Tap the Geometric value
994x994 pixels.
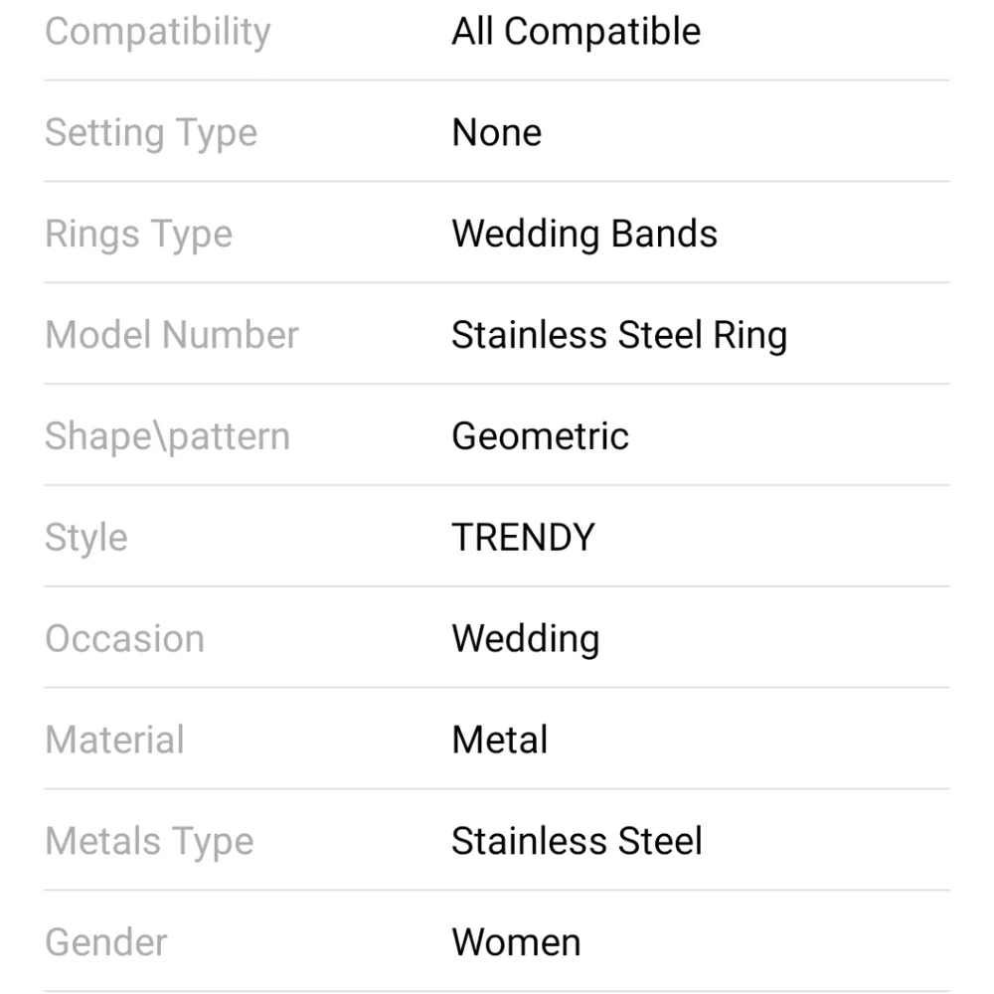pos(540,436)
